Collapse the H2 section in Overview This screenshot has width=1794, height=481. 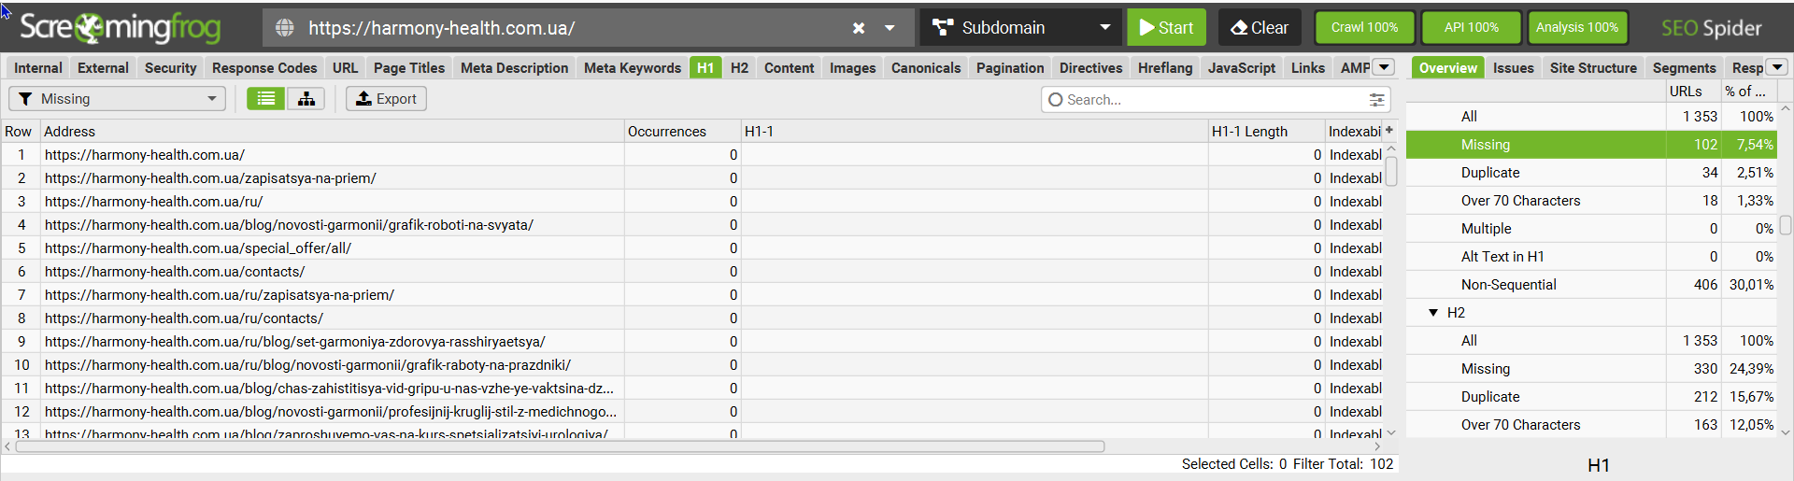click(x=1433, y=313)
